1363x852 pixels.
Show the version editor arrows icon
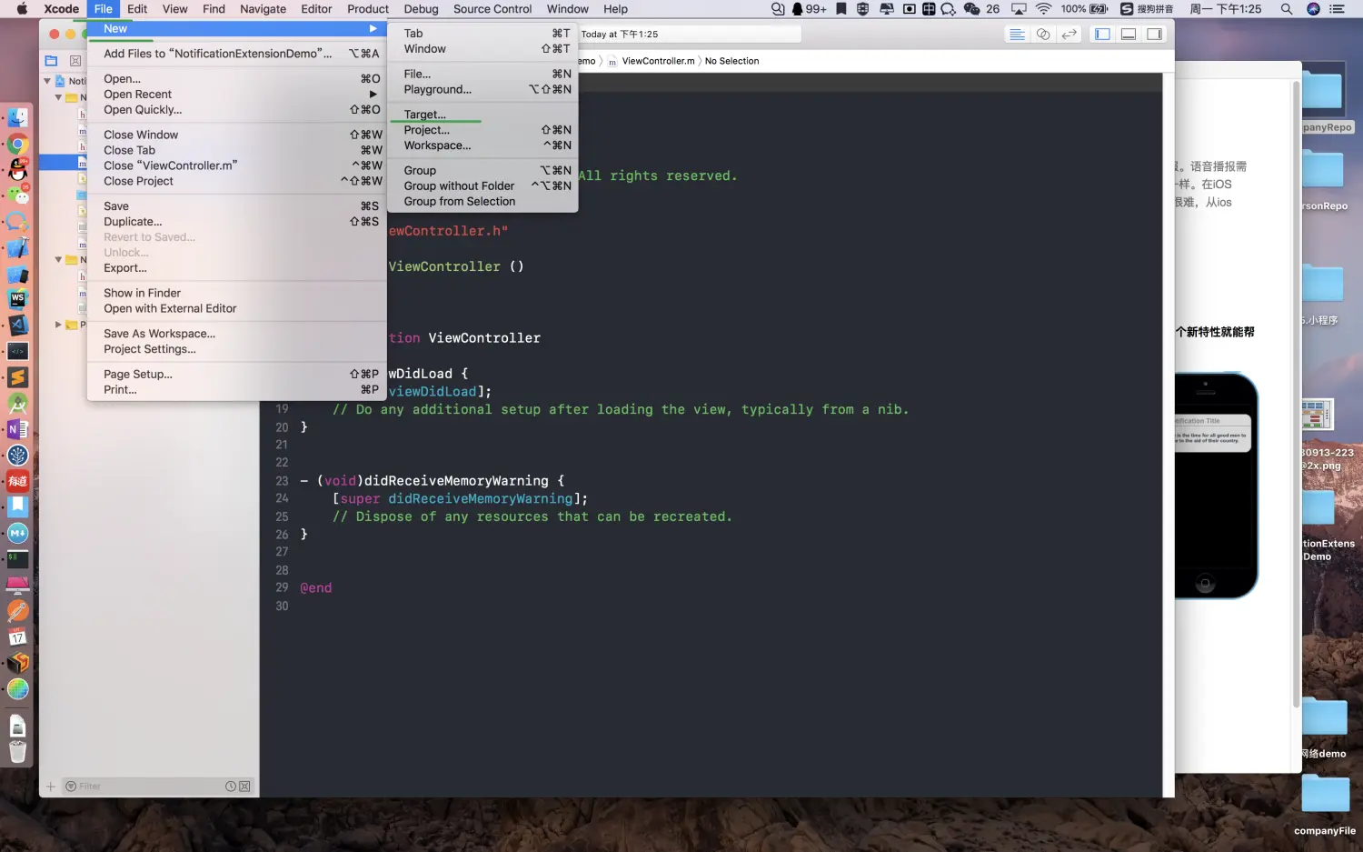coord(1070,35)
